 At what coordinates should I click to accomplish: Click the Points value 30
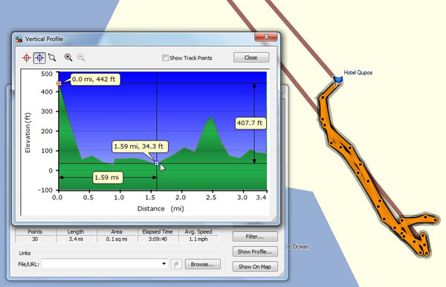pos(35,239)
